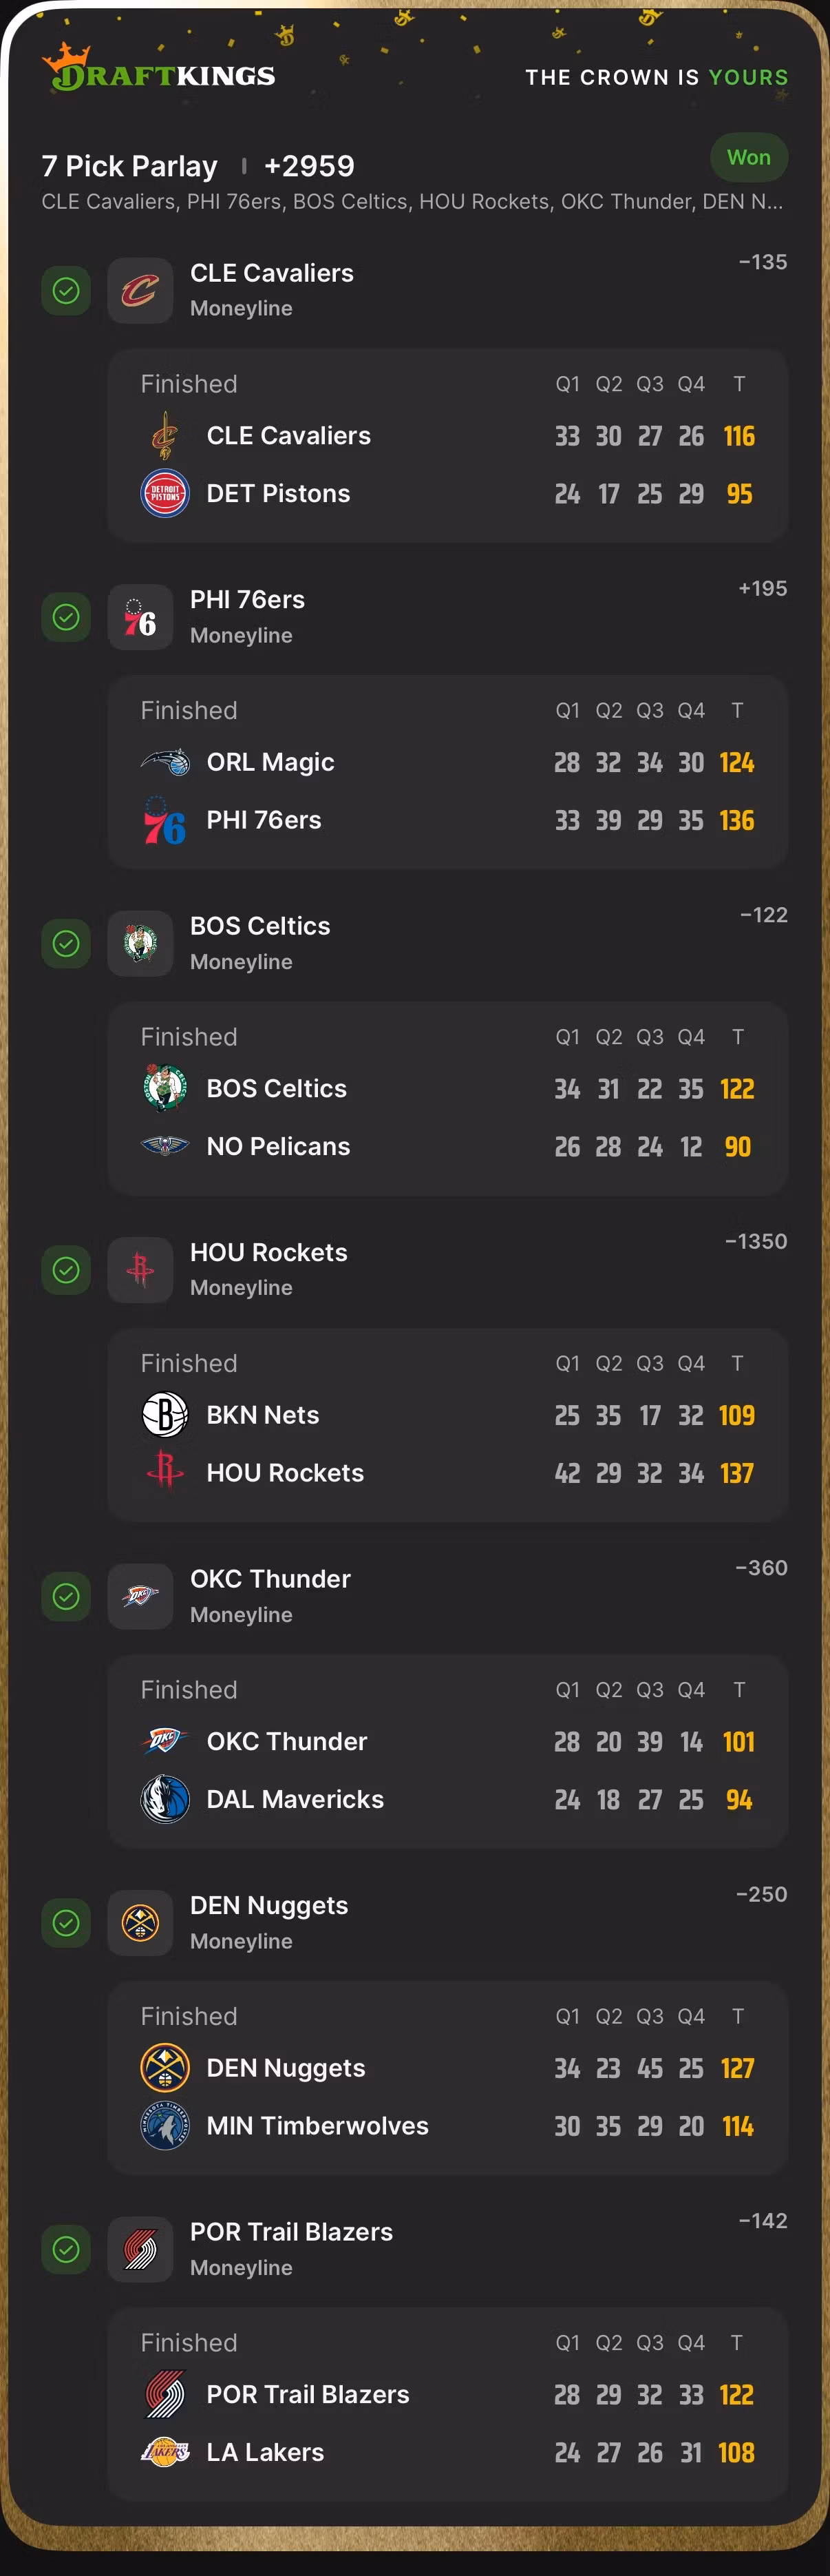The width and height of the screenshot is (830, 2576).
Task: Click the Trail Blazers pick logo icon
Action: [140, 2249]
